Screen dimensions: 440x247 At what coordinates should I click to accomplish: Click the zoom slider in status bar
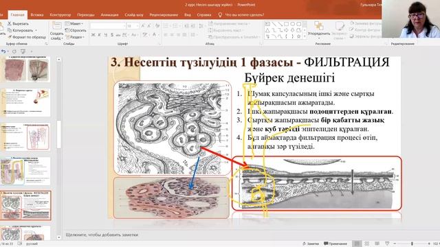412,244
